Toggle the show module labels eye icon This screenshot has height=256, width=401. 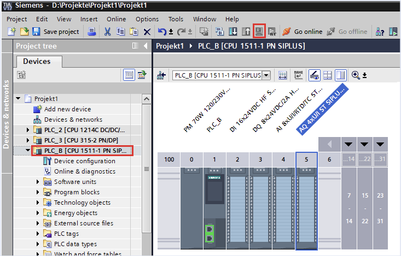pos(315,75)
